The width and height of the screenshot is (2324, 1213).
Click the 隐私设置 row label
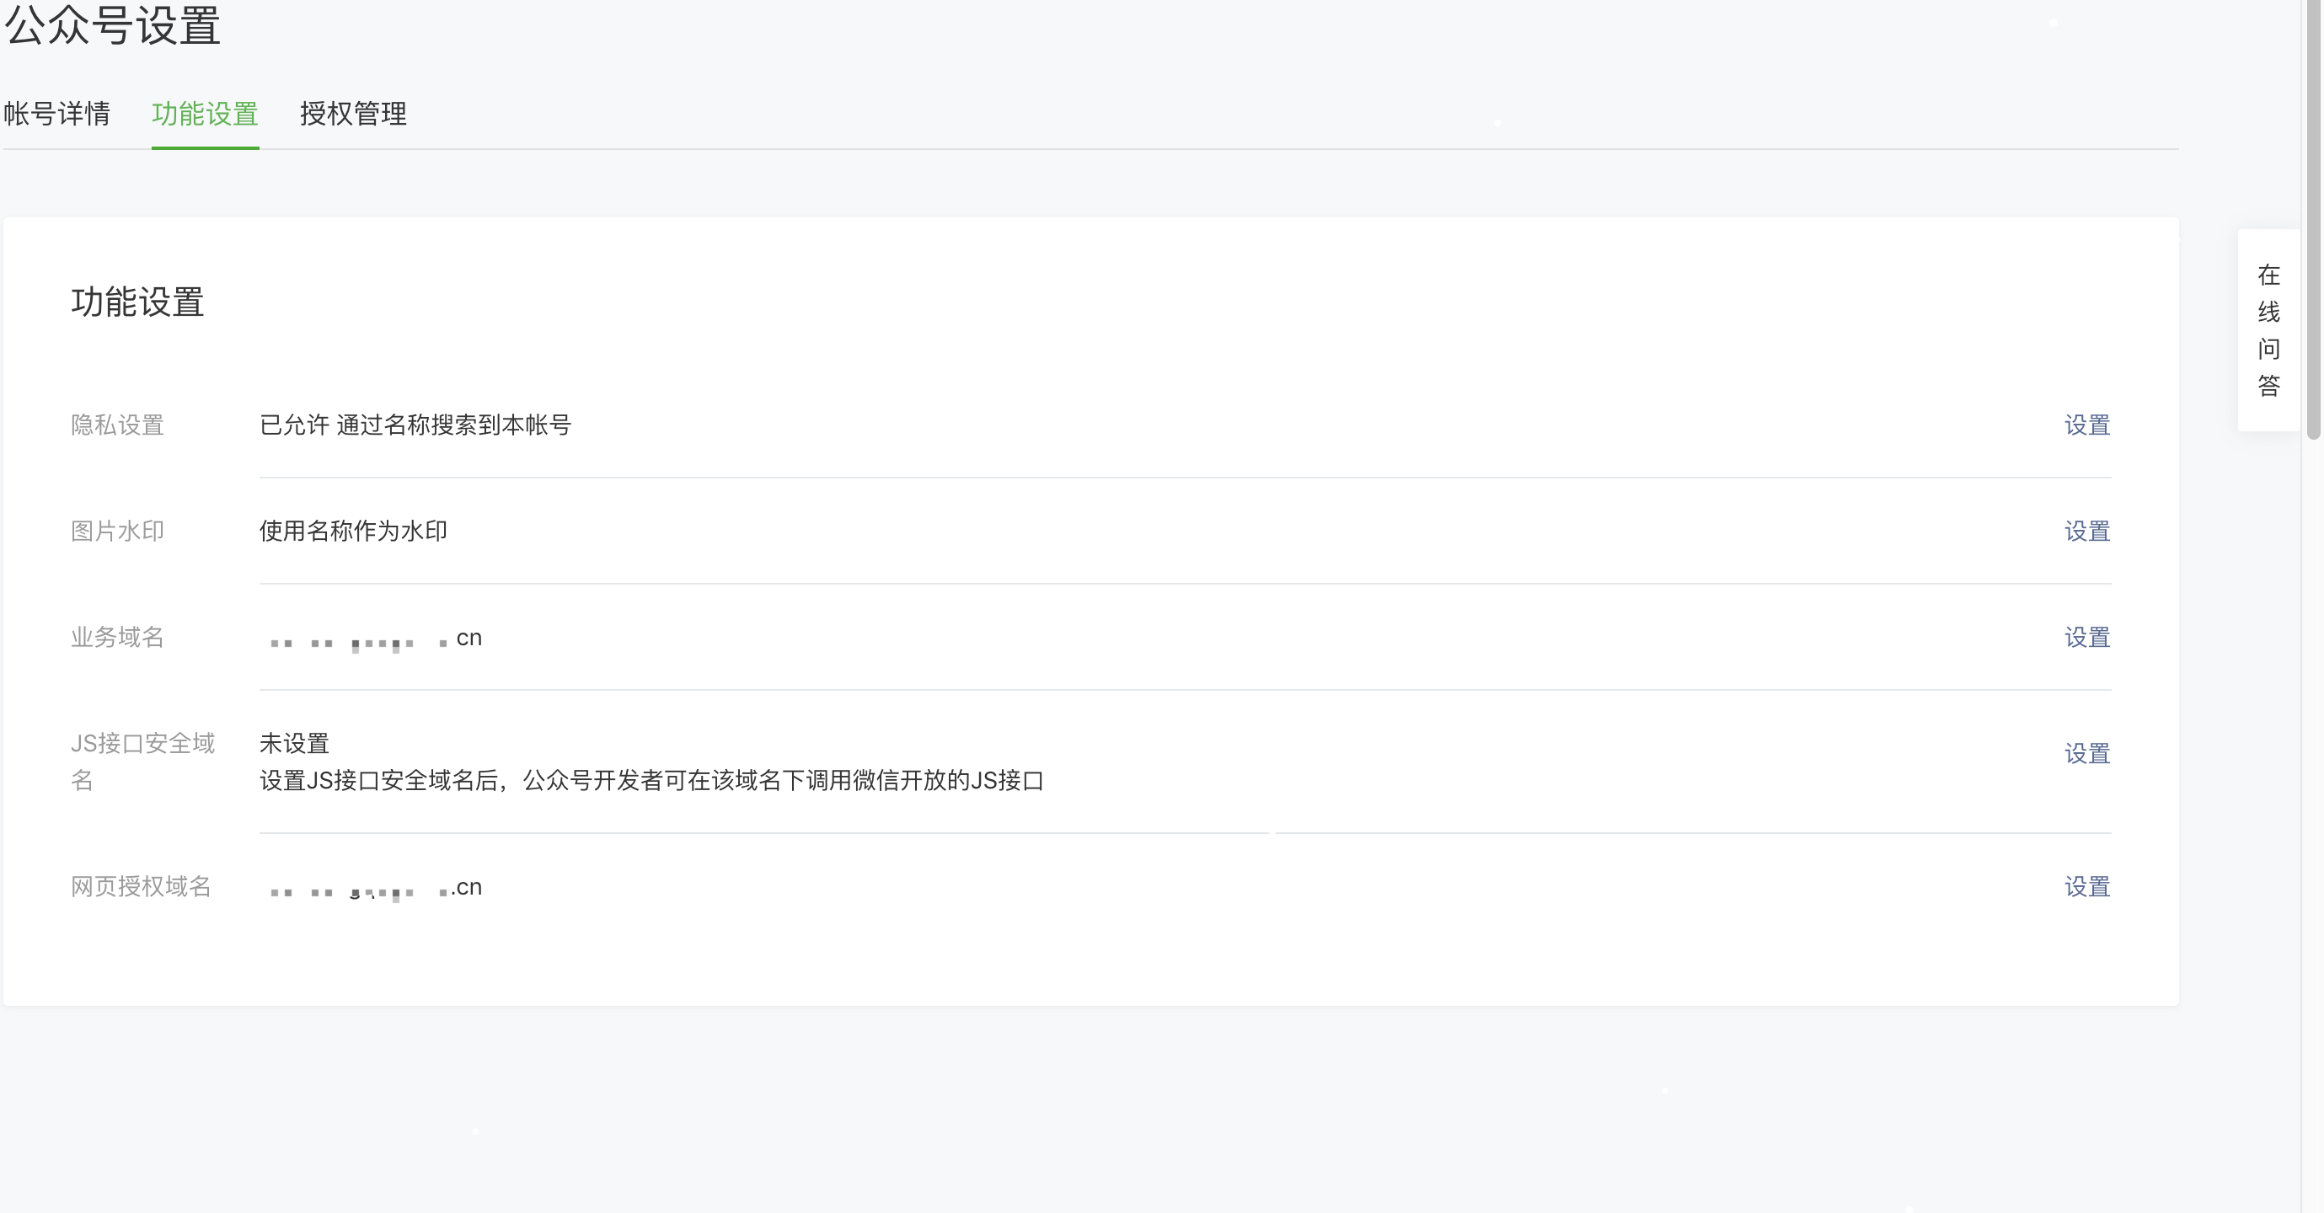(x=117, y=425)
